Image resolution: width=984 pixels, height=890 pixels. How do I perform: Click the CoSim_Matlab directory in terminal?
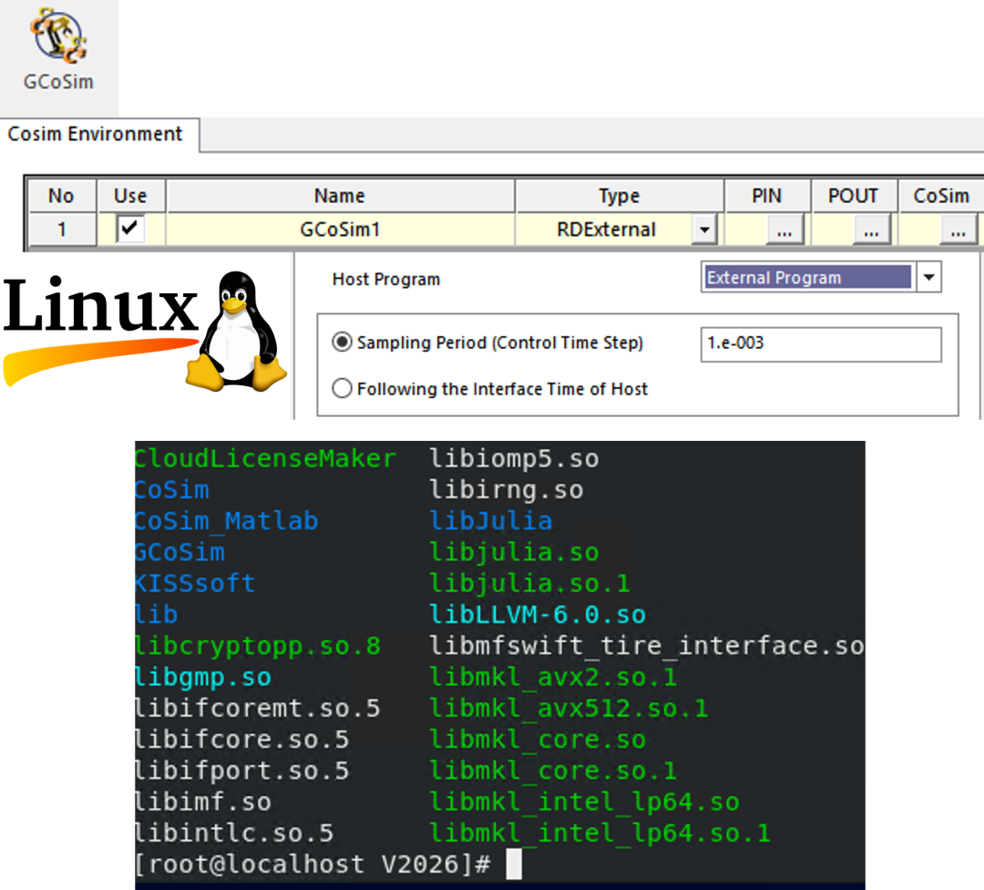(226, 521)
